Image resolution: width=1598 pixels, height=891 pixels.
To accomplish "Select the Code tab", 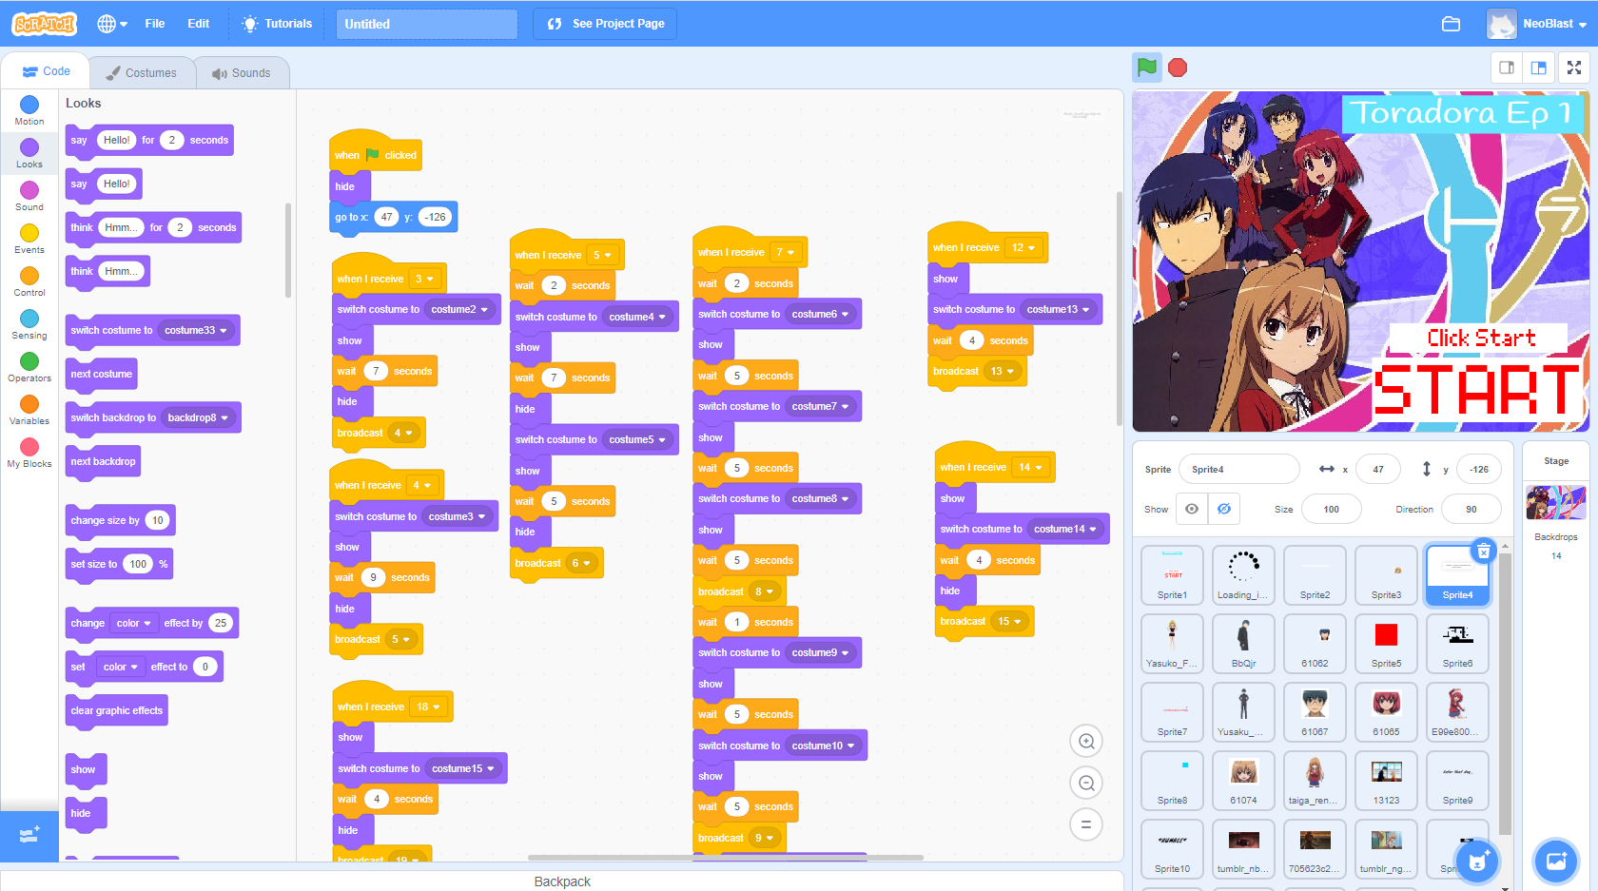I will tap(47, 71).
